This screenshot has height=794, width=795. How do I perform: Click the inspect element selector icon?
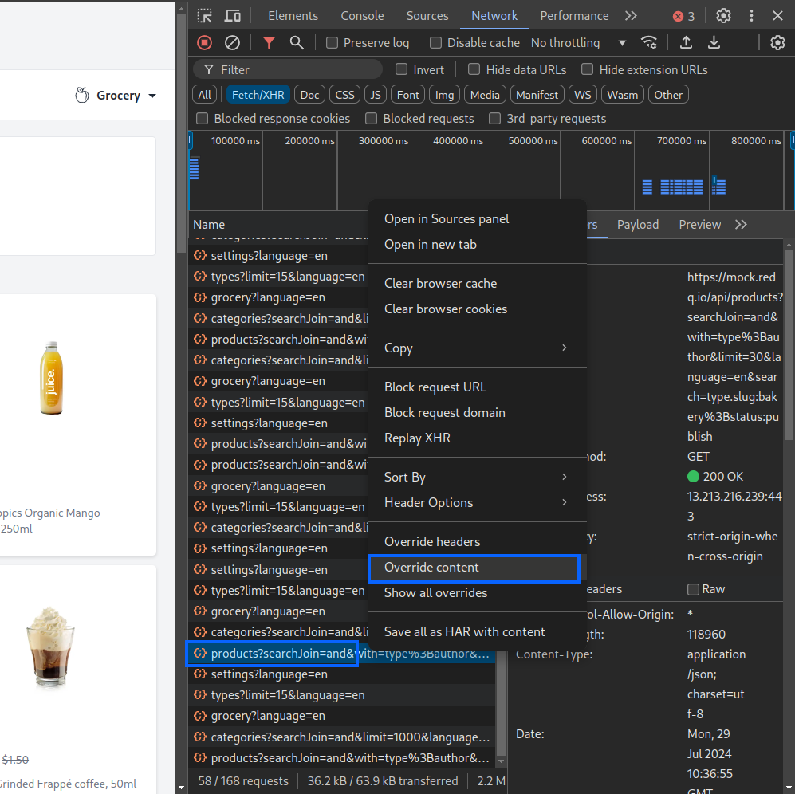click(204, 16)
